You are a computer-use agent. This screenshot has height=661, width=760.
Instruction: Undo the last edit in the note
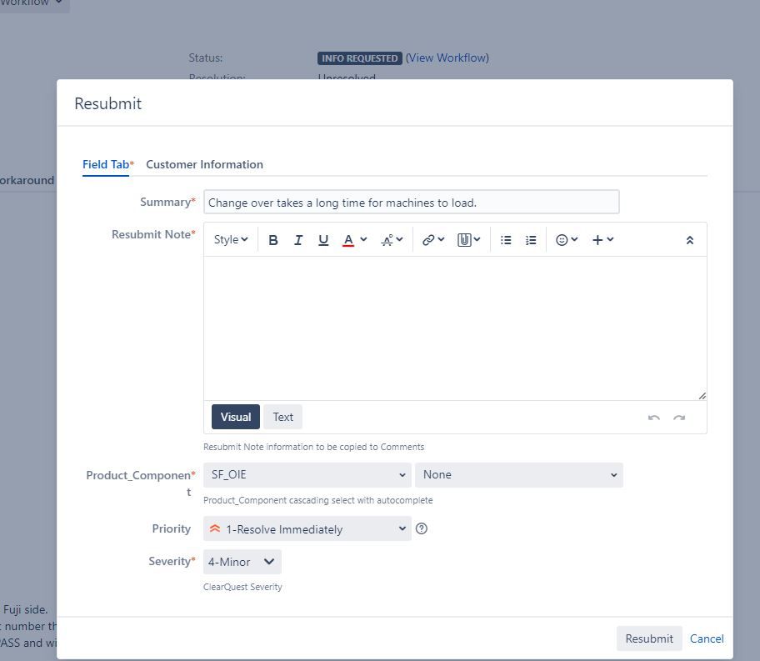pyautogui.click(x=654, y=418)
